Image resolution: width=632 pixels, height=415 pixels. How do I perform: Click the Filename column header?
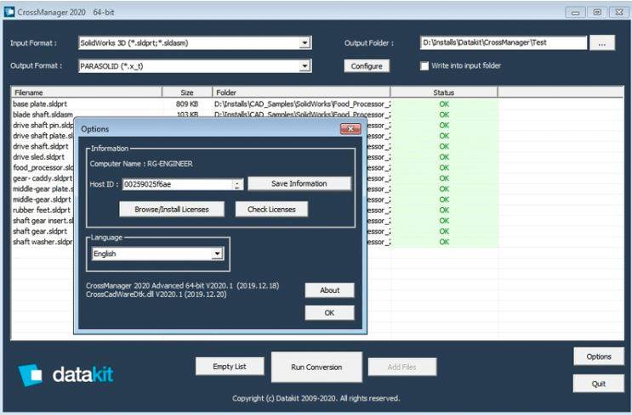coord(86,92)
